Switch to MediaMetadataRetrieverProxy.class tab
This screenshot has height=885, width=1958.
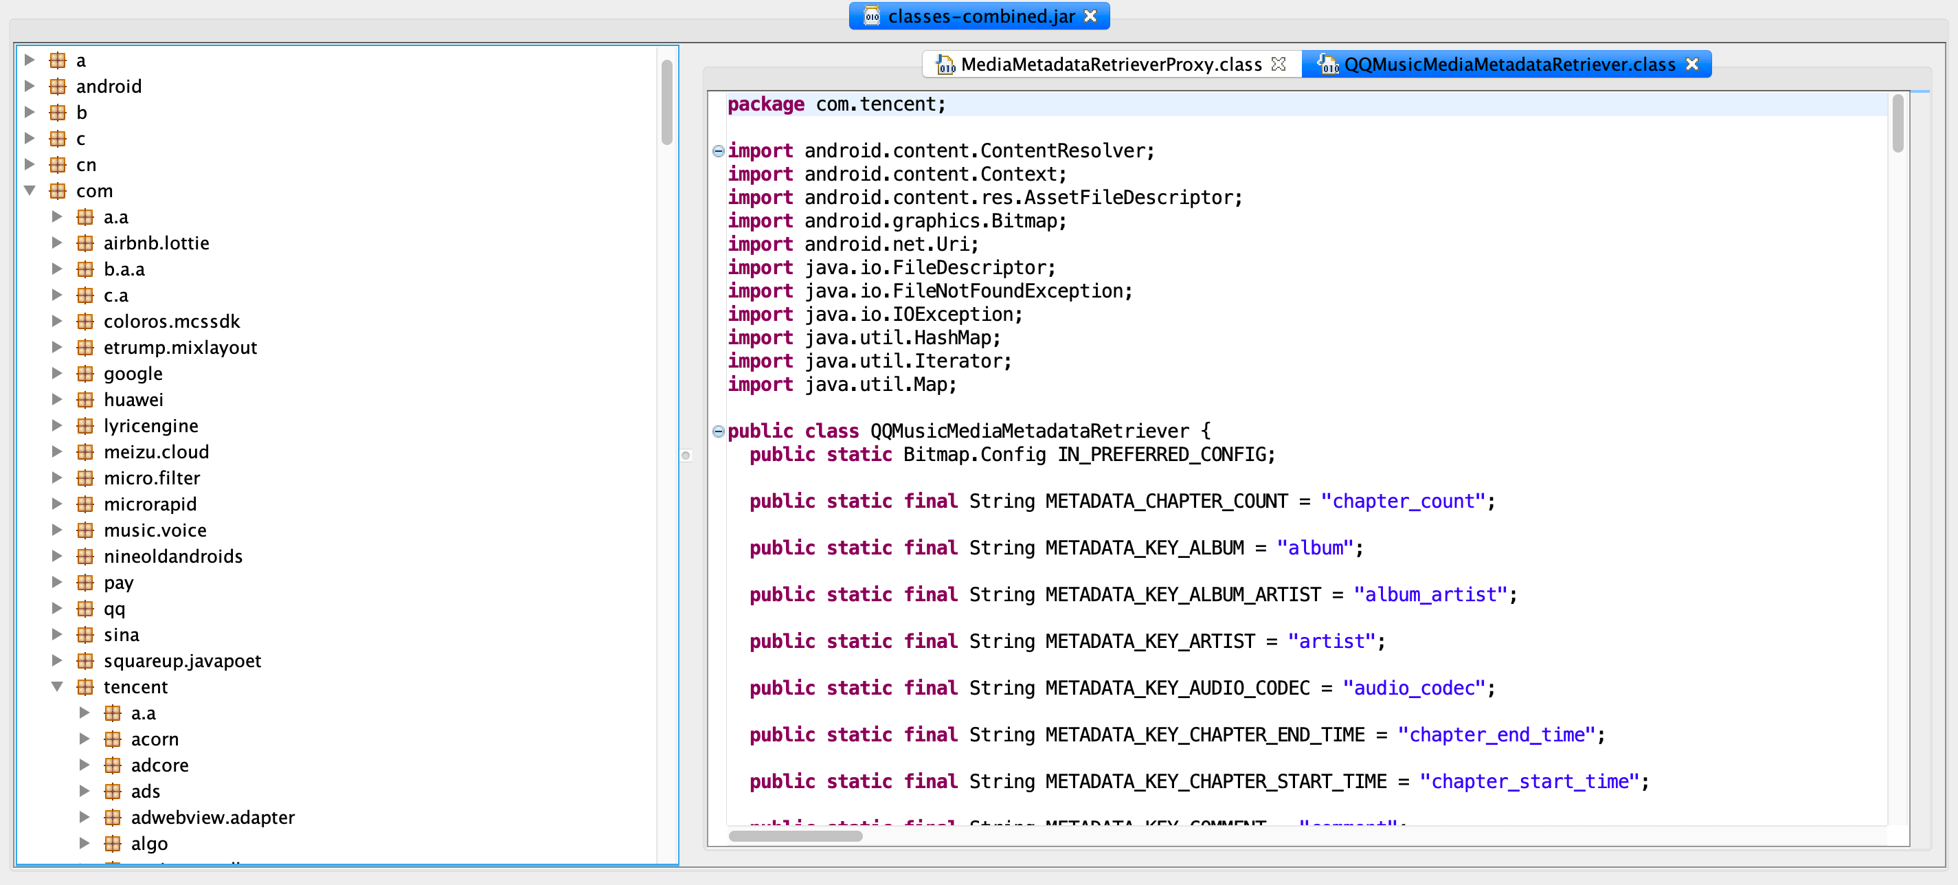point(1112,65)
